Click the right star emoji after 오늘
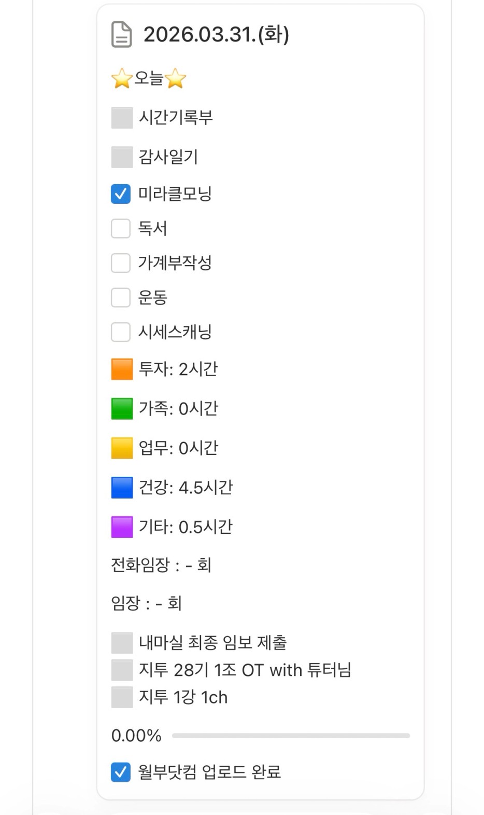The image size is (484, 815). click(x=176, y=79)
